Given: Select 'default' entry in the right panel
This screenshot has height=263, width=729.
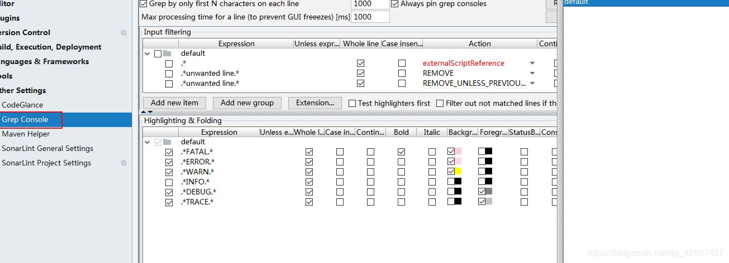Looking at the screenshot, I should (x=645, y=3).
